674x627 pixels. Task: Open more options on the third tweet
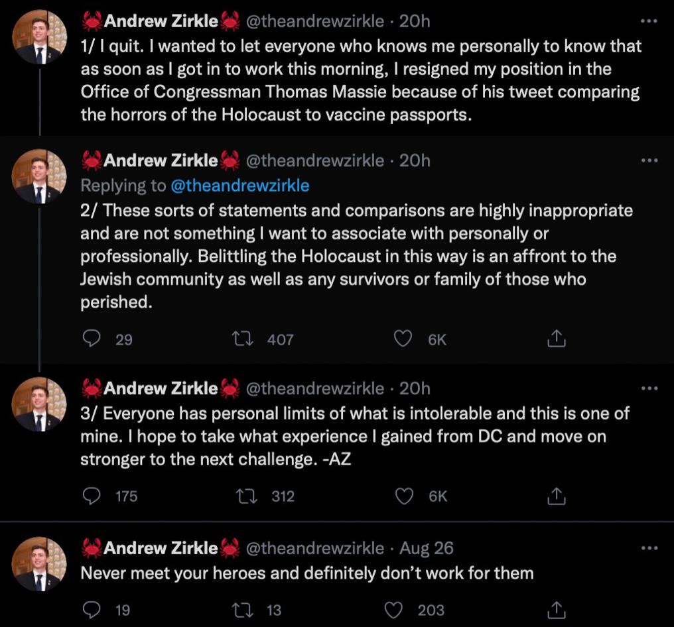[649, 388]
